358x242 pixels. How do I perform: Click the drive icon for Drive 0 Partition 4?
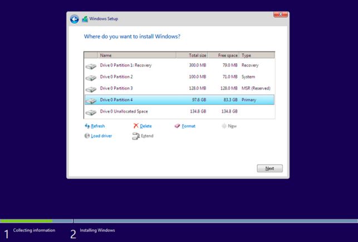coord(91,101)
